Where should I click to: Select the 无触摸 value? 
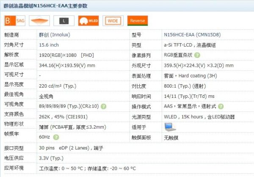[171, 138]
